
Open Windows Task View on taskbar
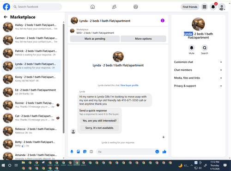[16, 165]
